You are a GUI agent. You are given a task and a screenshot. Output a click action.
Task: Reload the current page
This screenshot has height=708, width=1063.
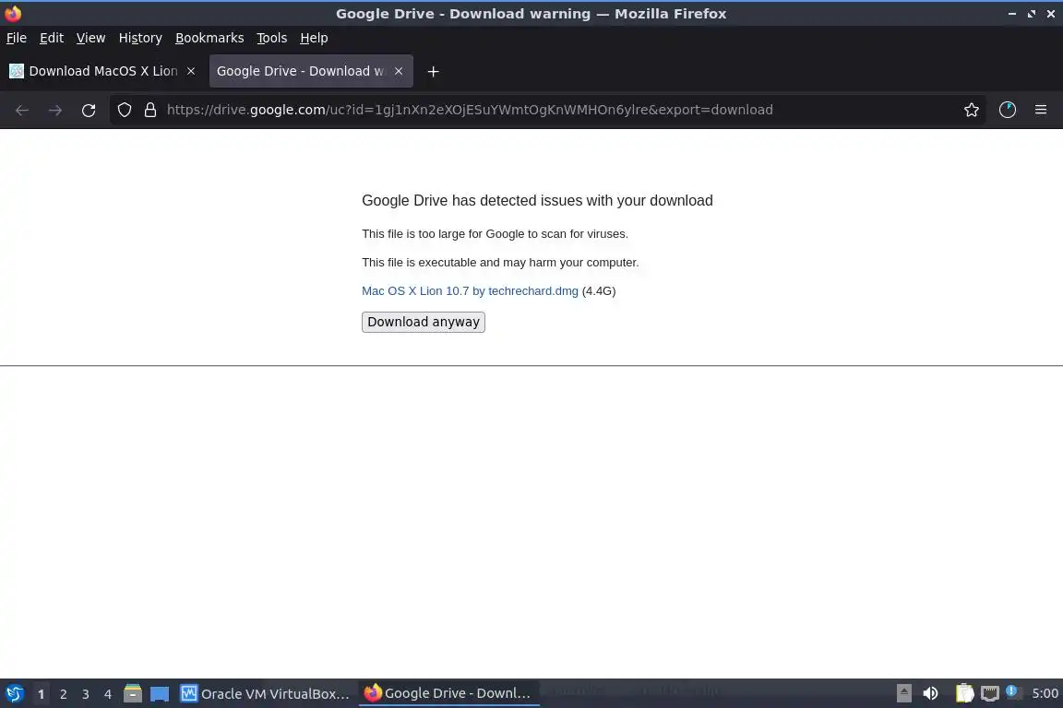pyautogui.click(x=89, y=110)
